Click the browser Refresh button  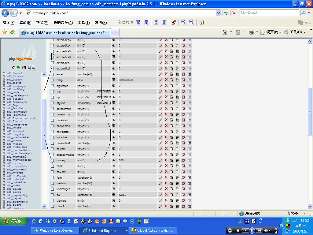[226, 13]
